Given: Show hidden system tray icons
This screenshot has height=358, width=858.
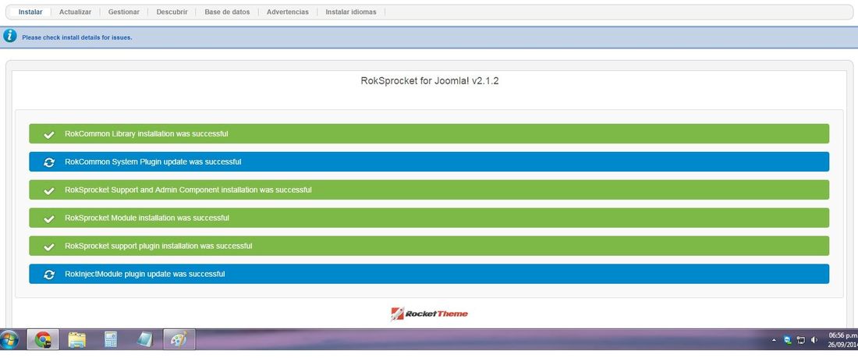Looking at the screenshot, I should (775, 341).
